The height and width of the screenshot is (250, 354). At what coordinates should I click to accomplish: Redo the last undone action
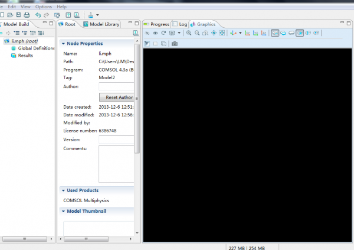[46, 15]
